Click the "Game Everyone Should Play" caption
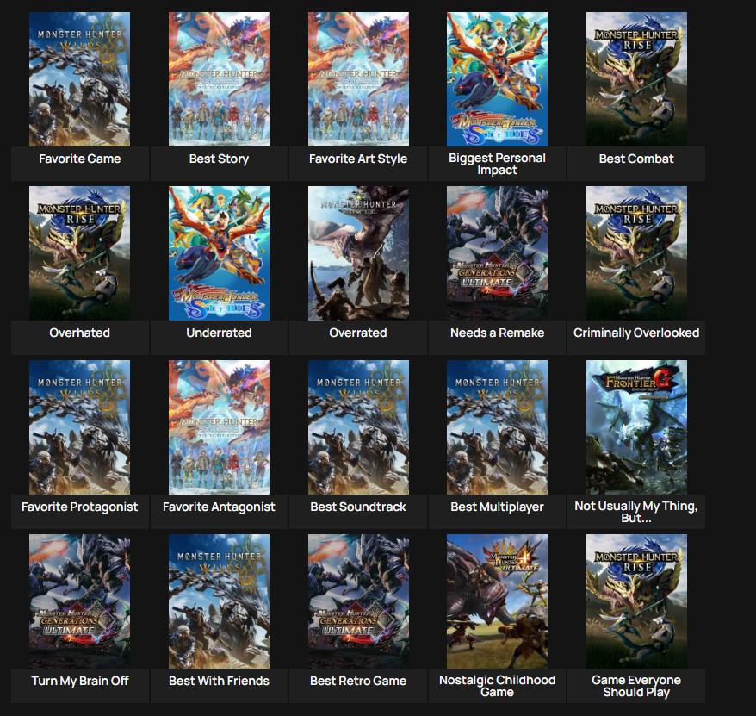 (636, 686)
